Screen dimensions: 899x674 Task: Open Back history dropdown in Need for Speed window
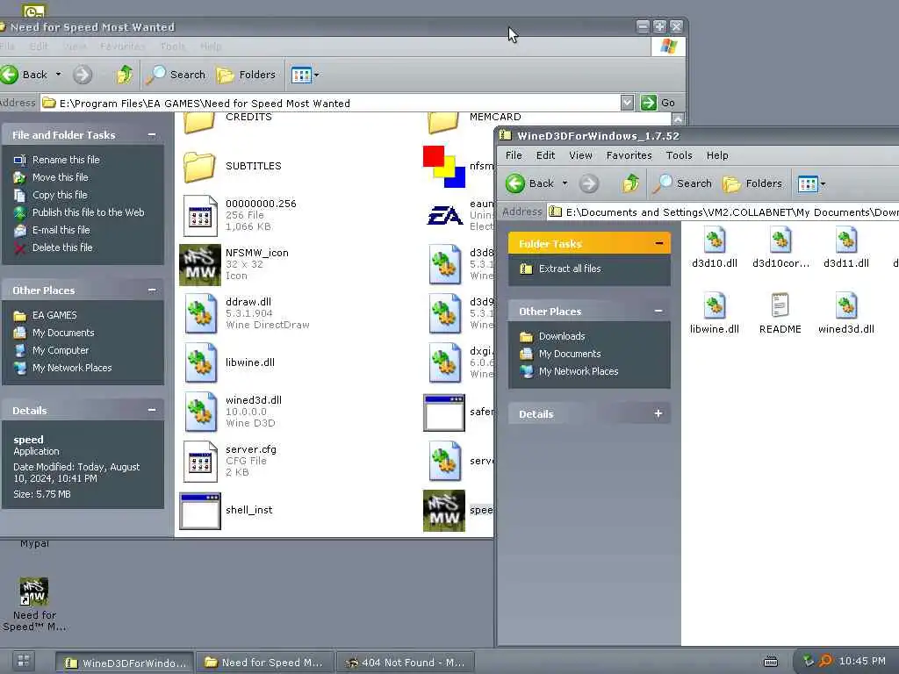click(x=59, y=75)
